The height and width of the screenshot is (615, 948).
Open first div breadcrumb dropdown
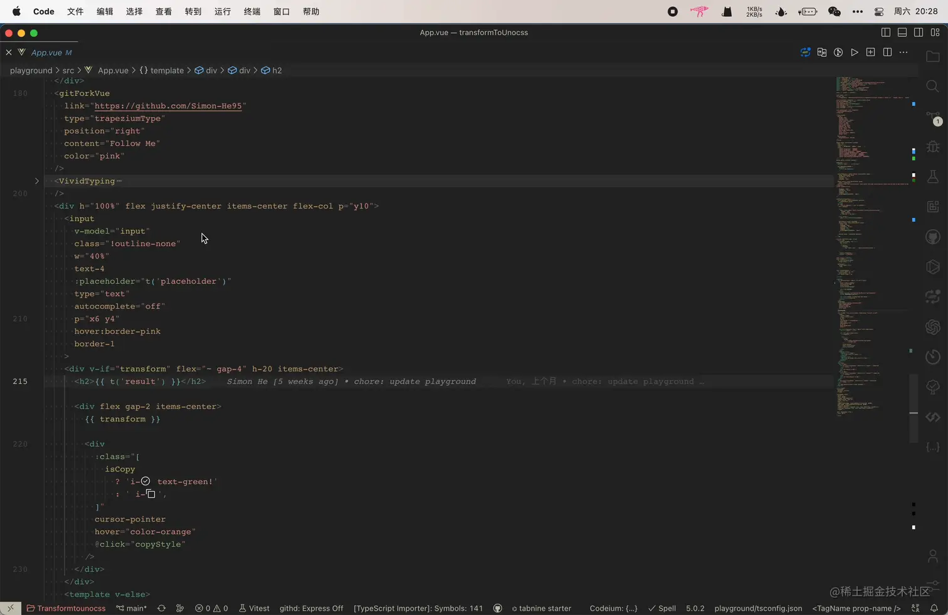point(206,71)
